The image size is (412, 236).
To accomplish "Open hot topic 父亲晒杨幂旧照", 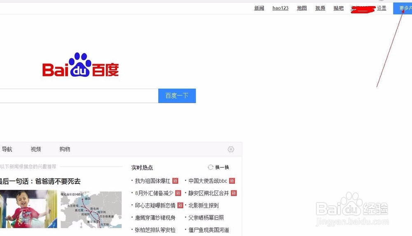I will click(x=206, y=217).
